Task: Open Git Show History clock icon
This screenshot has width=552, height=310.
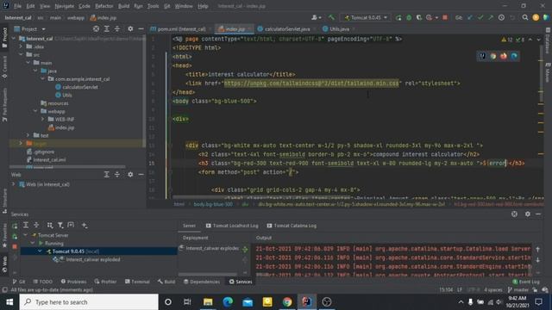Action: click(x=501, y=17)
